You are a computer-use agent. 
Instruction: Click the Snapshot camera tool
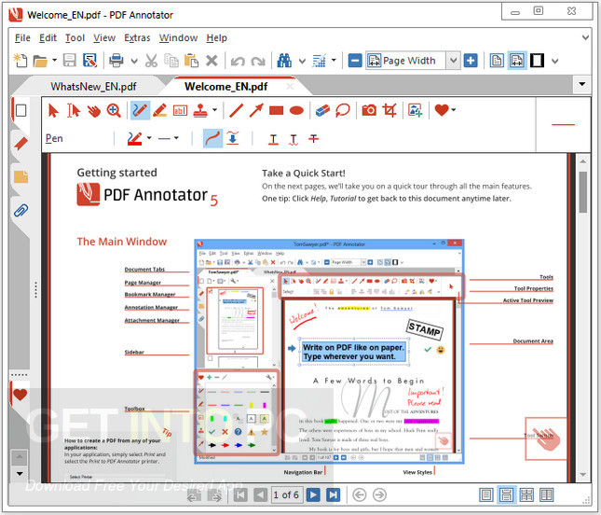point(369,110)
